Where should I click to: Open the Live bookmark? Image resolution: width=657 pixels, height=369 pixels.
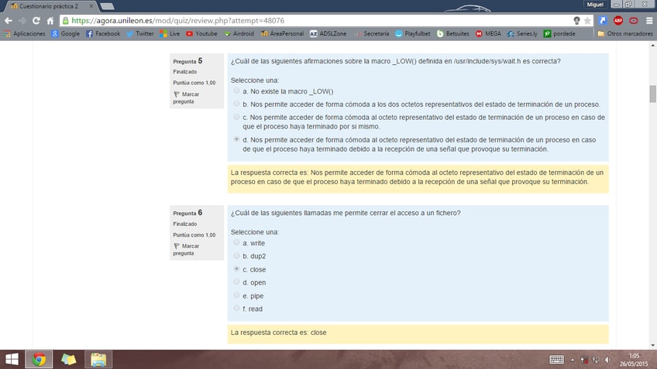[x=170, y=33]
